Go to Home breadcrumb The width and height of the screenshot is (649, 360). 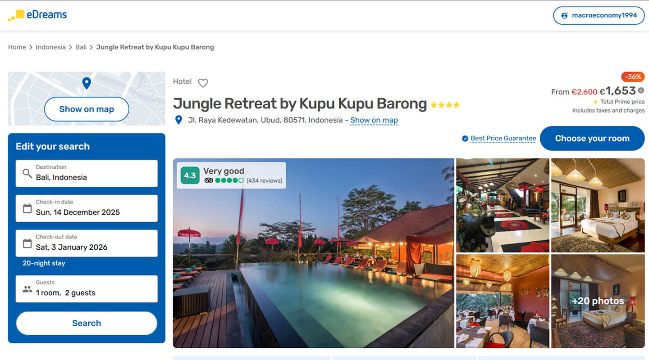click(x=17, y=47)
